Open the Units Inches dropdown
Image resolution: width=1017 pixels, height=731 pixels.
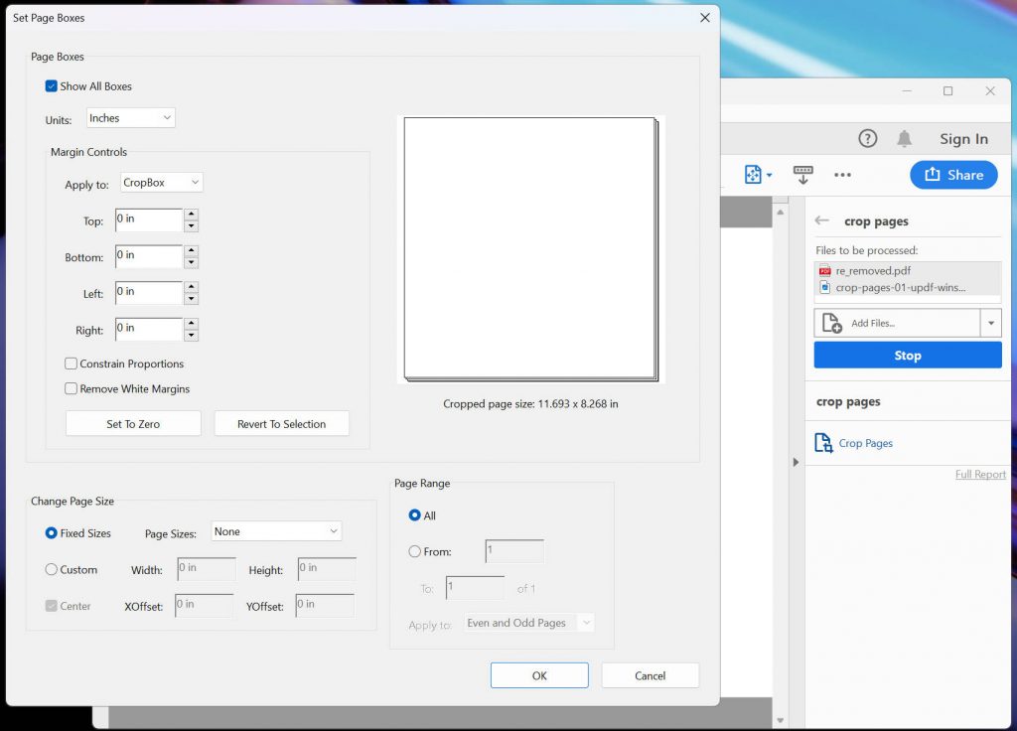coord(131,118)
